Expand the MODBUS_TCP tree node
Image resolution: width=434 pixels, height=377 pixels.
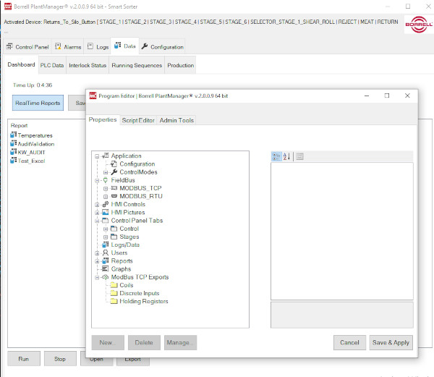(106, 188)
